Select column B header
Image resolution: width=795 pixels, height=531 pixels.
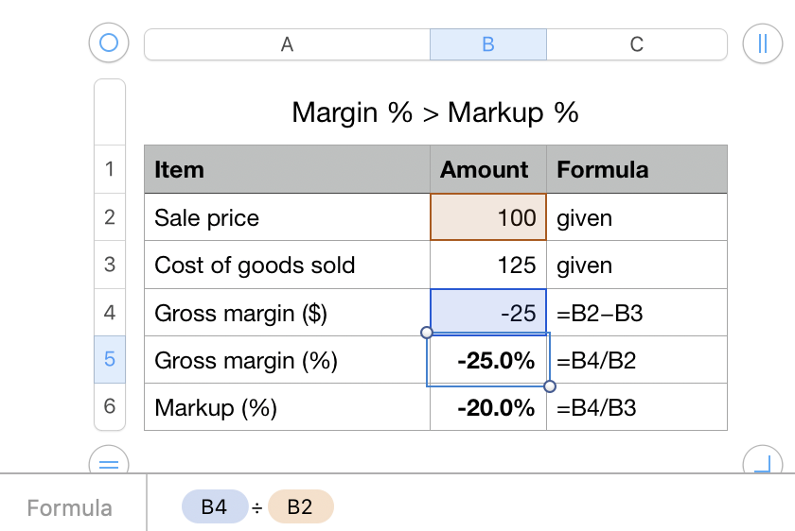(488, 44)
